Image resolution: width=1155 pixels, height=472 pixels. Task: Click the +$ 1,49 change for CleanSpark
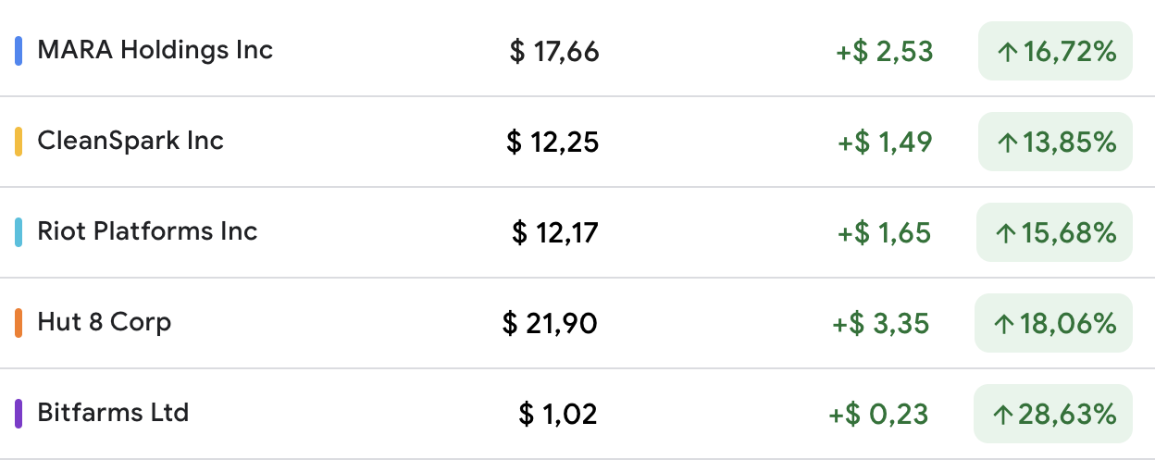(885, 143)
